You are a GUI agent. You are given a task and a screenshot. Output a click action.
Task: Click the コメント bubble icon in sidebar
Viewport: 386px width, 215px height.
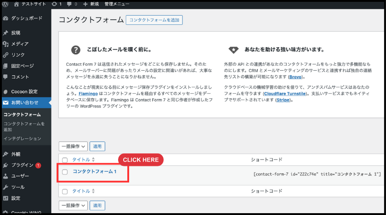coord(6,77)
